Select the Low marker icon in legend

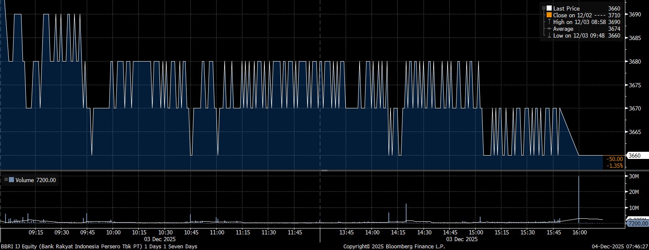coord(549,36)
